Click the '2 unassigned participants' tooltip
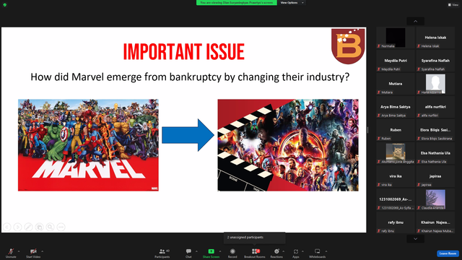Image resolution: width=462 pixels, height=260 pixels. 255,238
